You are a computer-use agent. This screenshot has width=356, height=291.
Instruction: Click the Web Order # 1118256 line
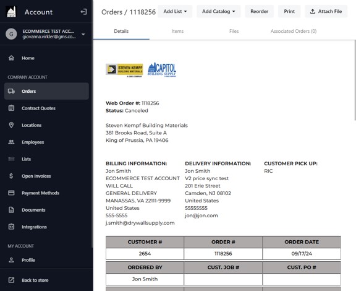tap(132, 103)
